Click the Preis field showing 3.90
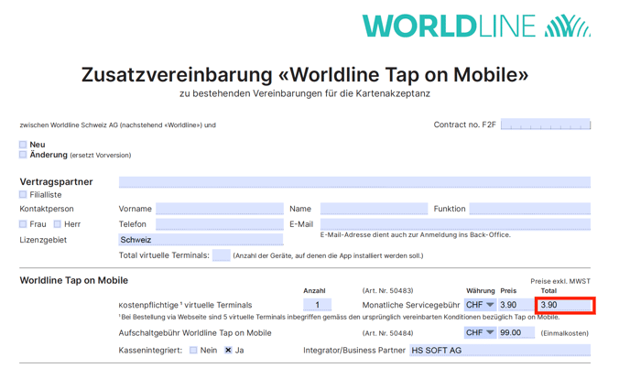The width and height of the screenshot is (630, 368). (x=516, y=305)
